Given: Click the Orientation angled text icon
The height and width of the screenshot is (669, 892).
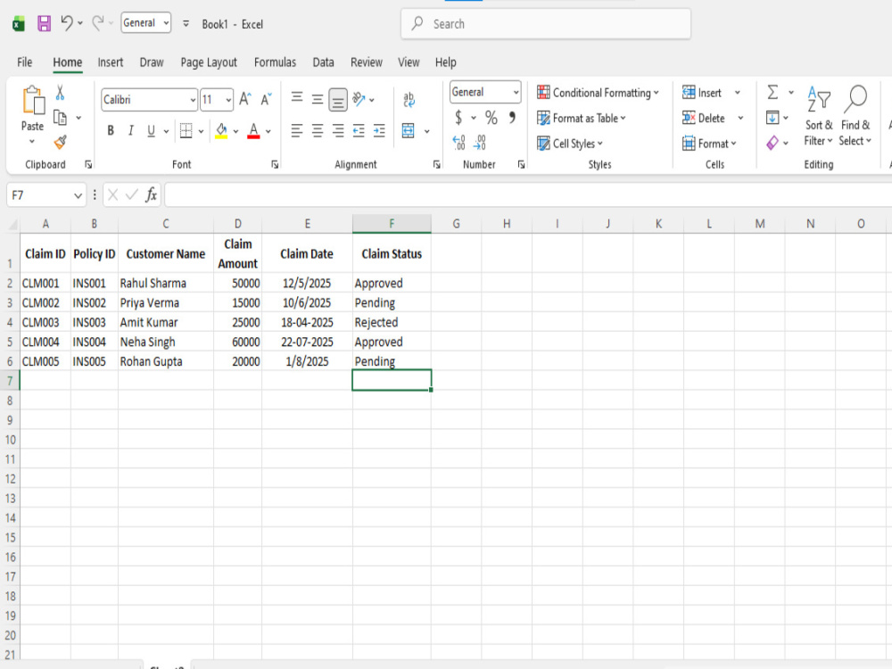Looking at the screenshot, I should 359,100.
